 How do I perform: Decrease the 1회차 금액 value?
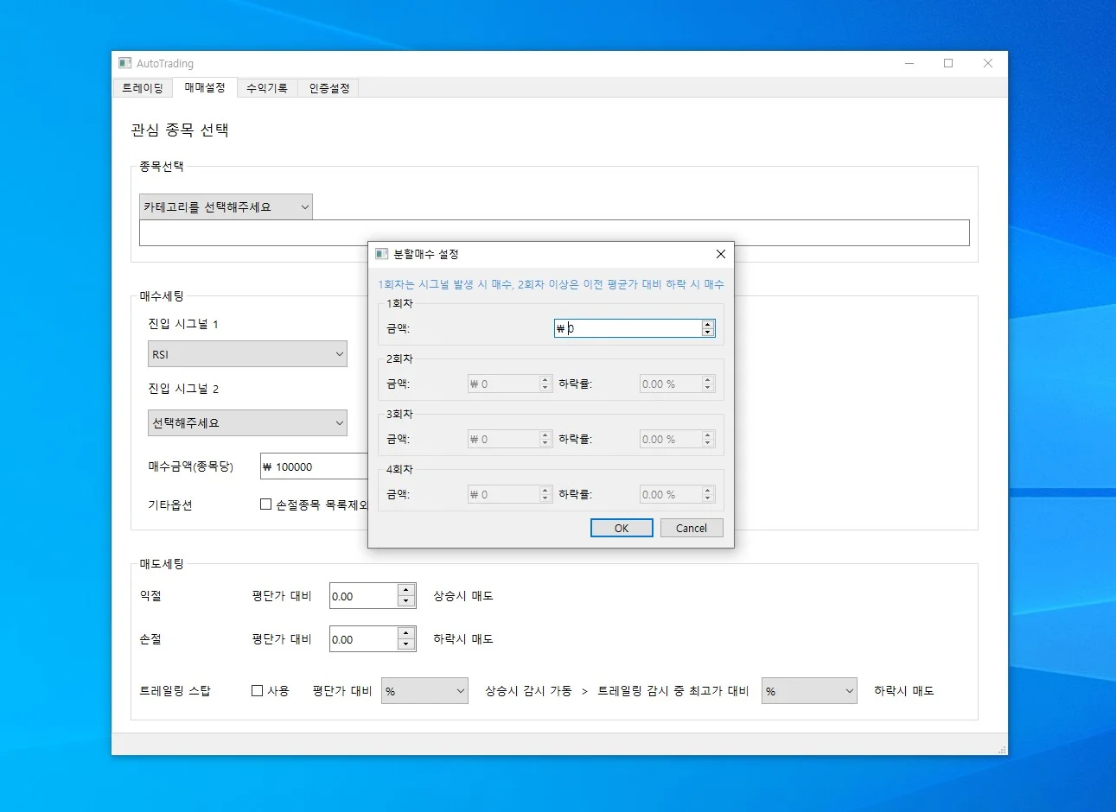[x=708, y=333]
